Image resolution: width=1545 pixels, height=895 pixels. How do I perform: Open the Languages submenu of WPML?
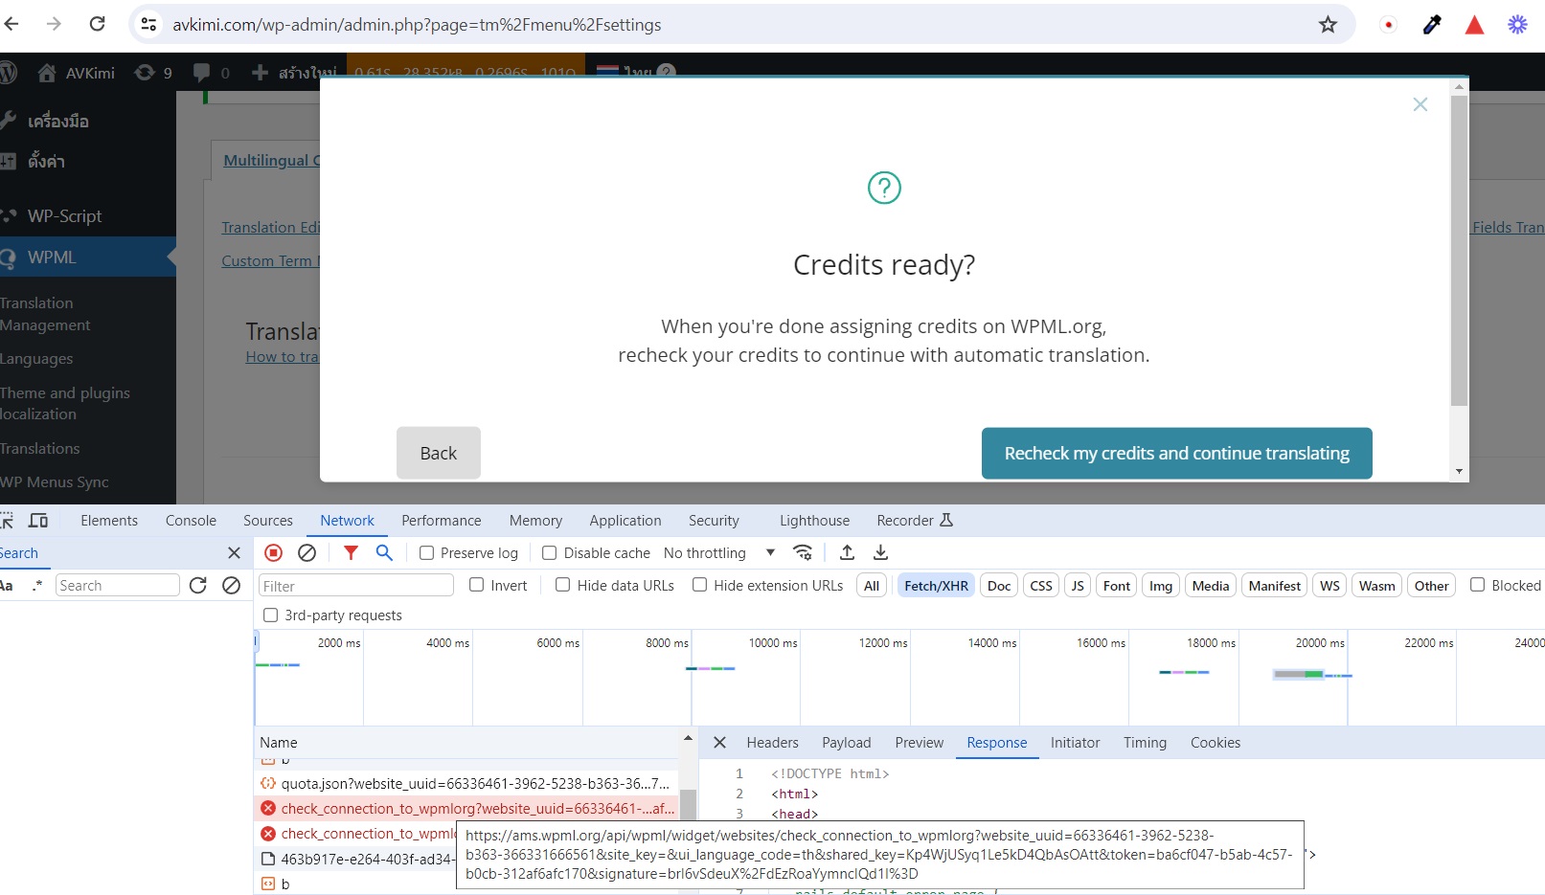[x=36, y=359]
